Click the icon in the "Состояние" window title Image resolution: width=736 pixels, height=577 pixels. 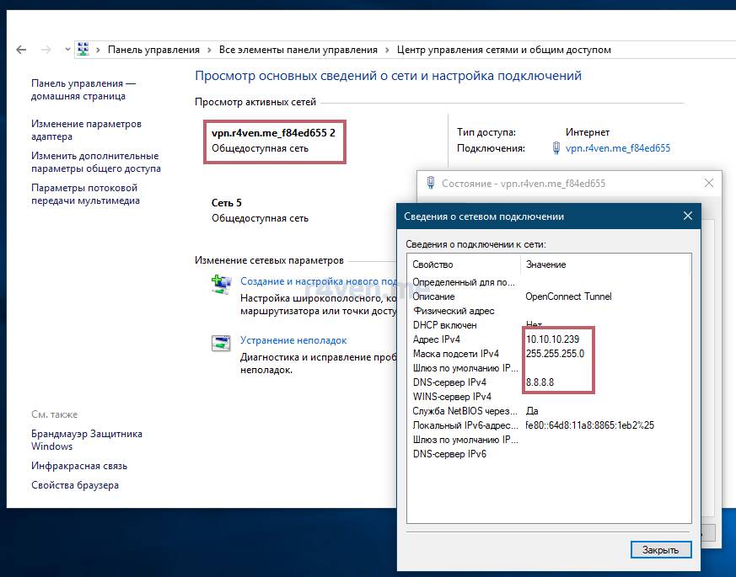(431, 183)
